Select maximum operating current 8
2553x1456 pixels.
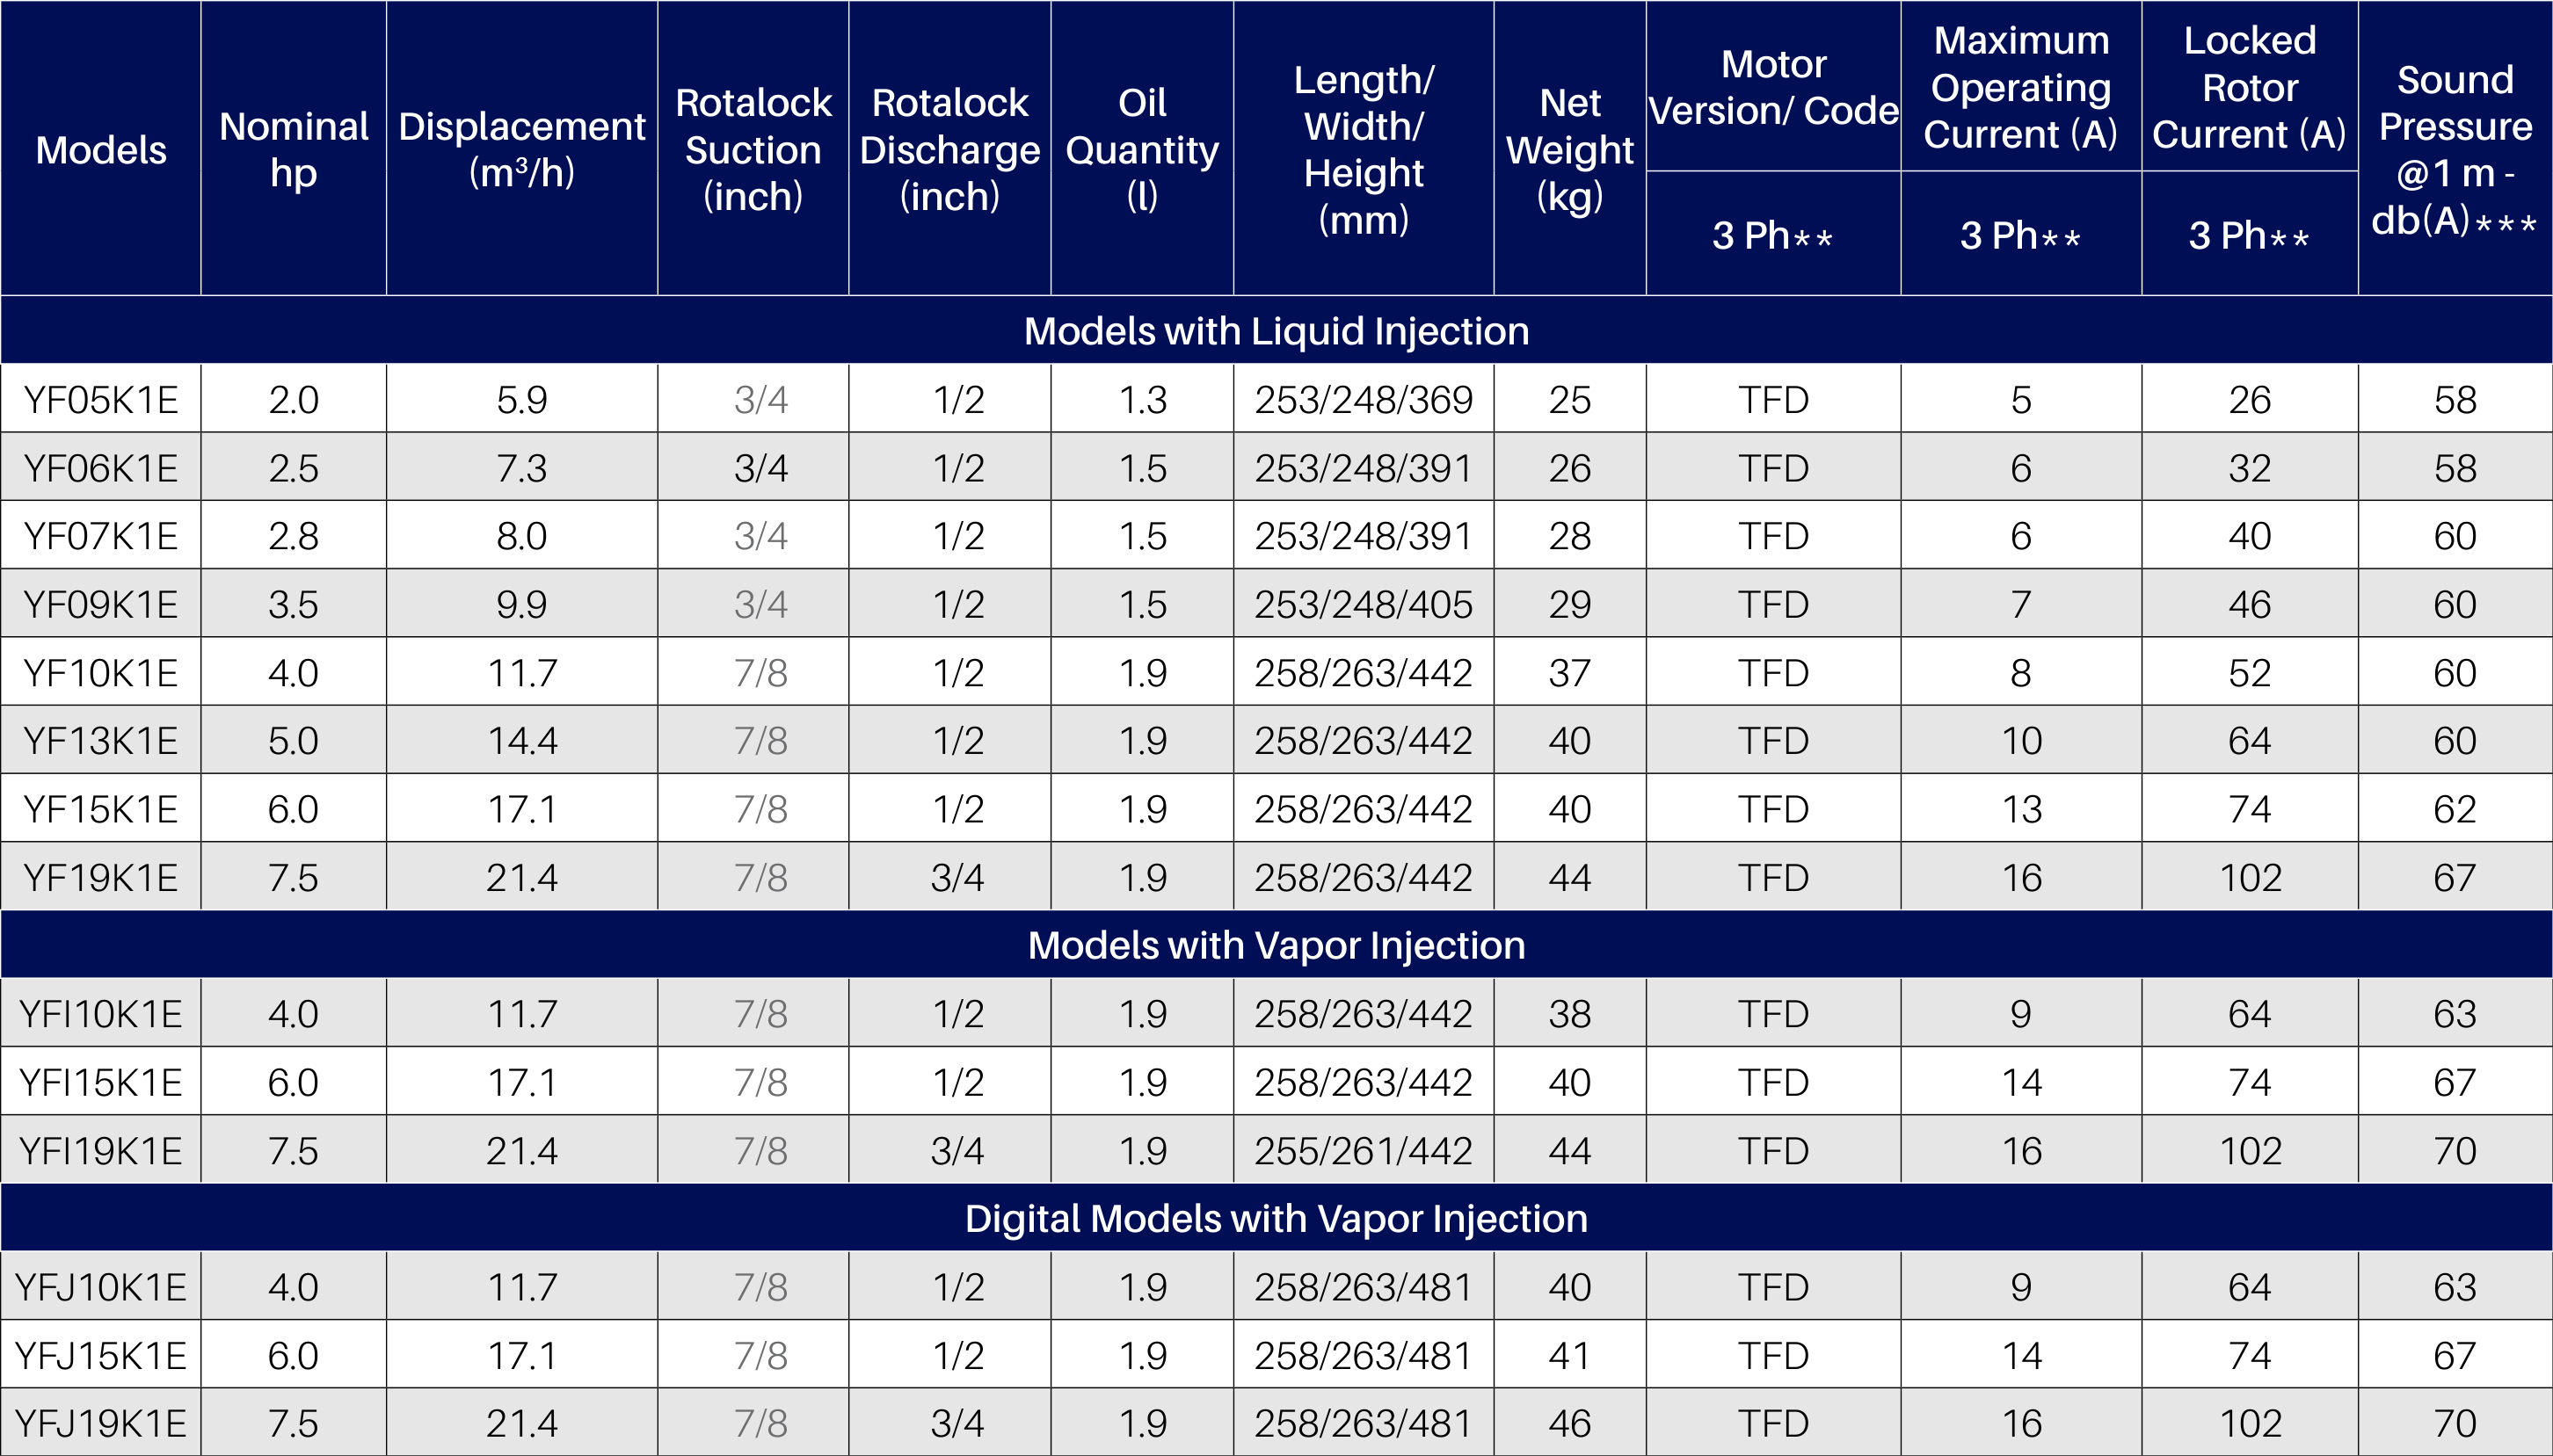[2021, 673]
